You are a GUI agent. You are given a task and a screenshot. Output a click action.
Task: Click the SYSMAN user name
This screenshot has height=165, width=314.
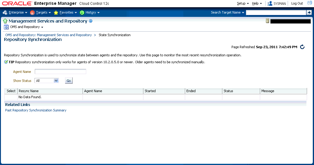click(280, 4)
